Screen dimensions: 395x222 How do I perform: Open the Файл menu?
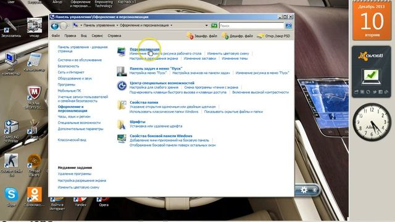click(x=56, y=36)
